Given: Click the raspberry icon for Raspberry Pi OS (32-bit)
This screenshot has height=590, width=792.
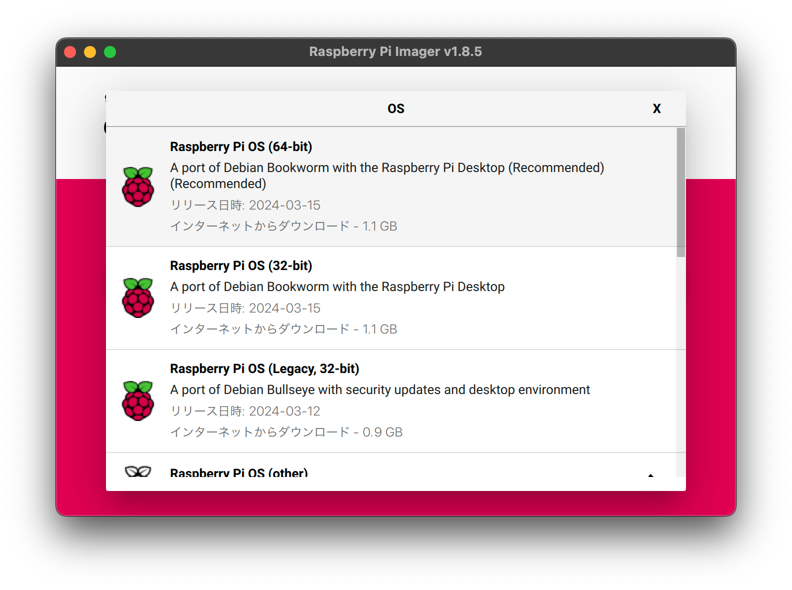Looking at the screenshot, I should [138, 297].
